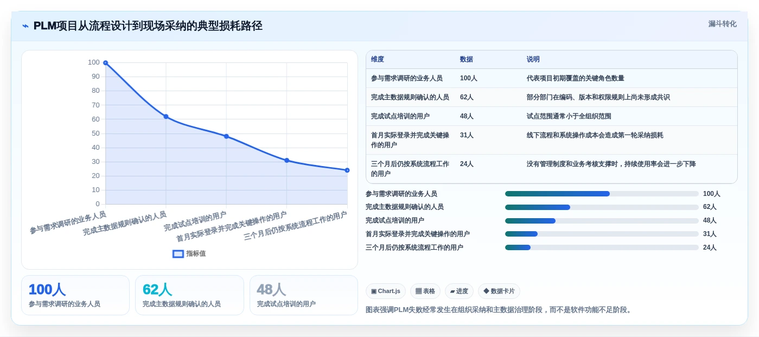The height and width of the screenshot is (337, 759).
Task: Click the 指标值 legend label
Action: [196, 253]
